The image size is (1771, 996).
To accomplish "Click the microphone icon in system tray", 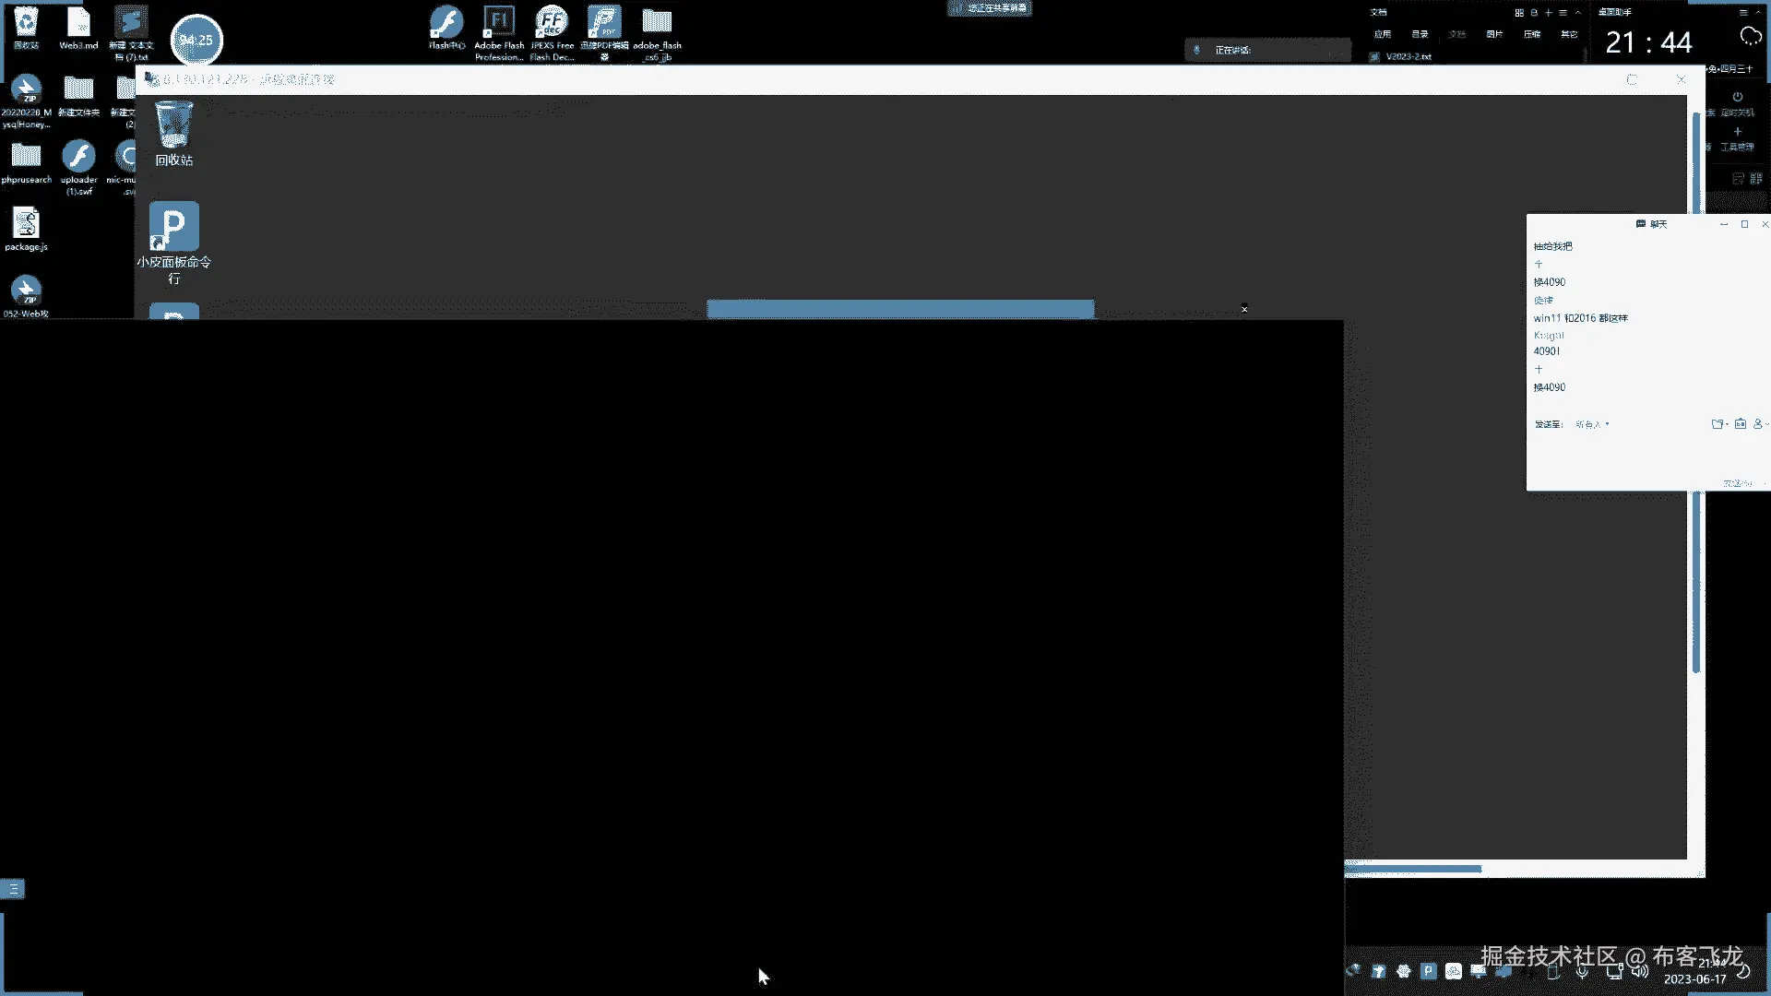I will pos(1583,971).
